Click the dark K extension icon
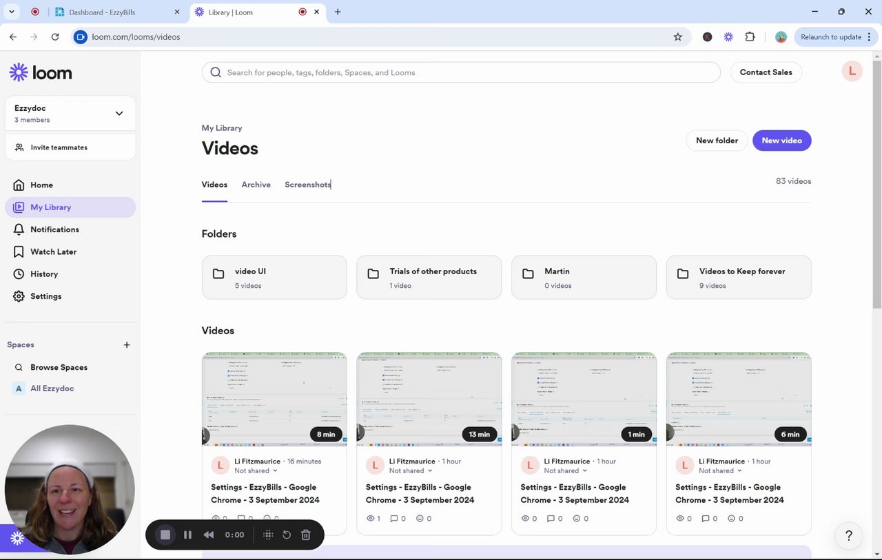Viewport: 882px width, 560px height. [x=707, y=37]
